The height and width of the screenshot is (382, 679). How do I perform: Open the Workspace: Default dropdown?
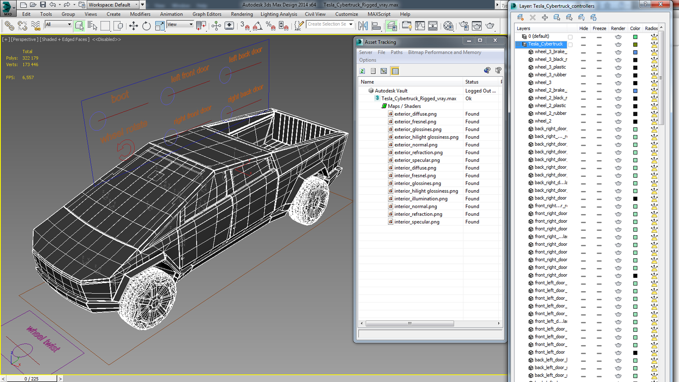[114, 5]
